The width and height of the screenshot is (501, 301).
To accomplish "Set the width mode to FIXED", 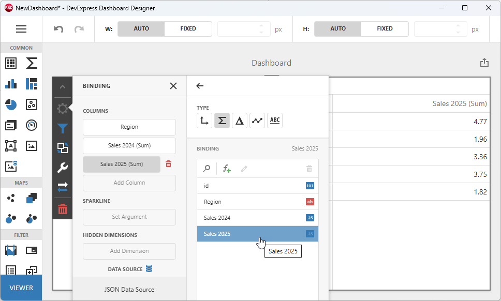I will point(188,29).
